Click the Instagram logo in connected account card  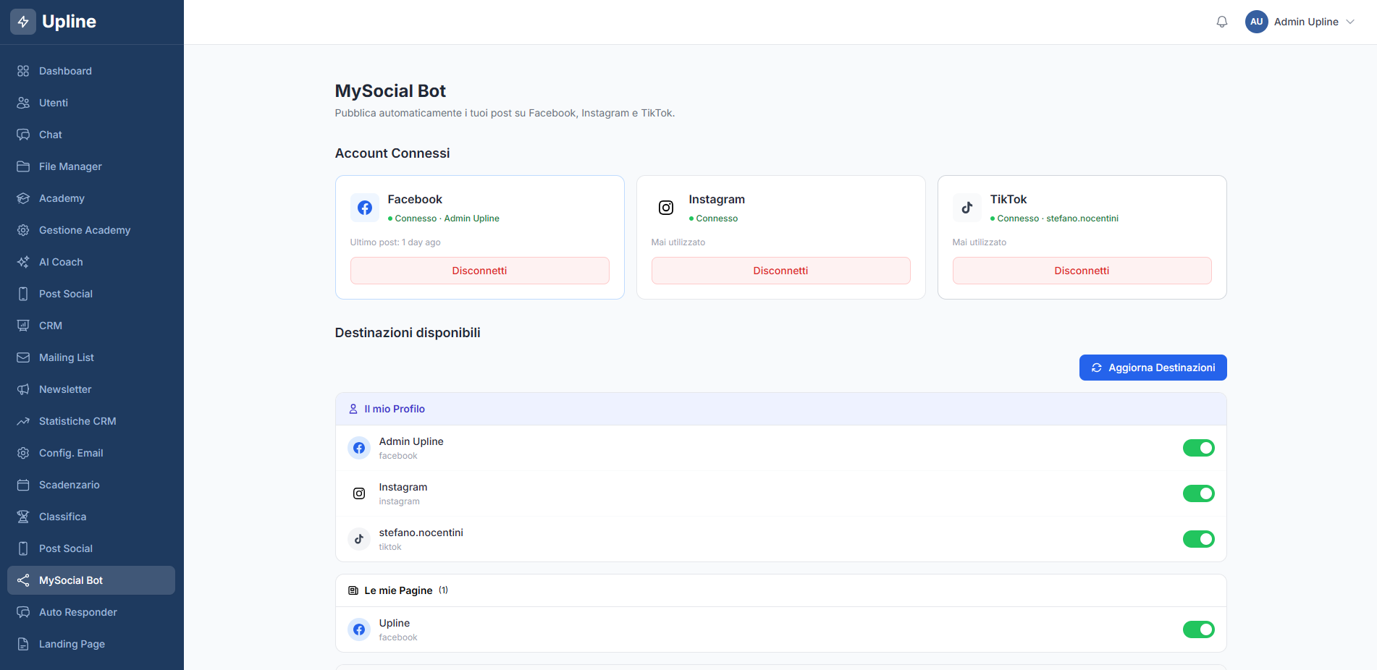666,208
